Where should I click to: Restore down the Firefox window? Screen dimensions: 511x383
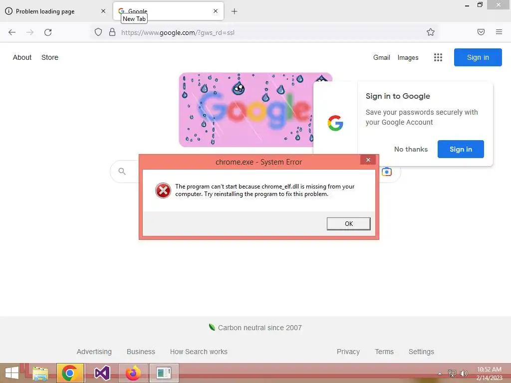[x=480, y=4]
